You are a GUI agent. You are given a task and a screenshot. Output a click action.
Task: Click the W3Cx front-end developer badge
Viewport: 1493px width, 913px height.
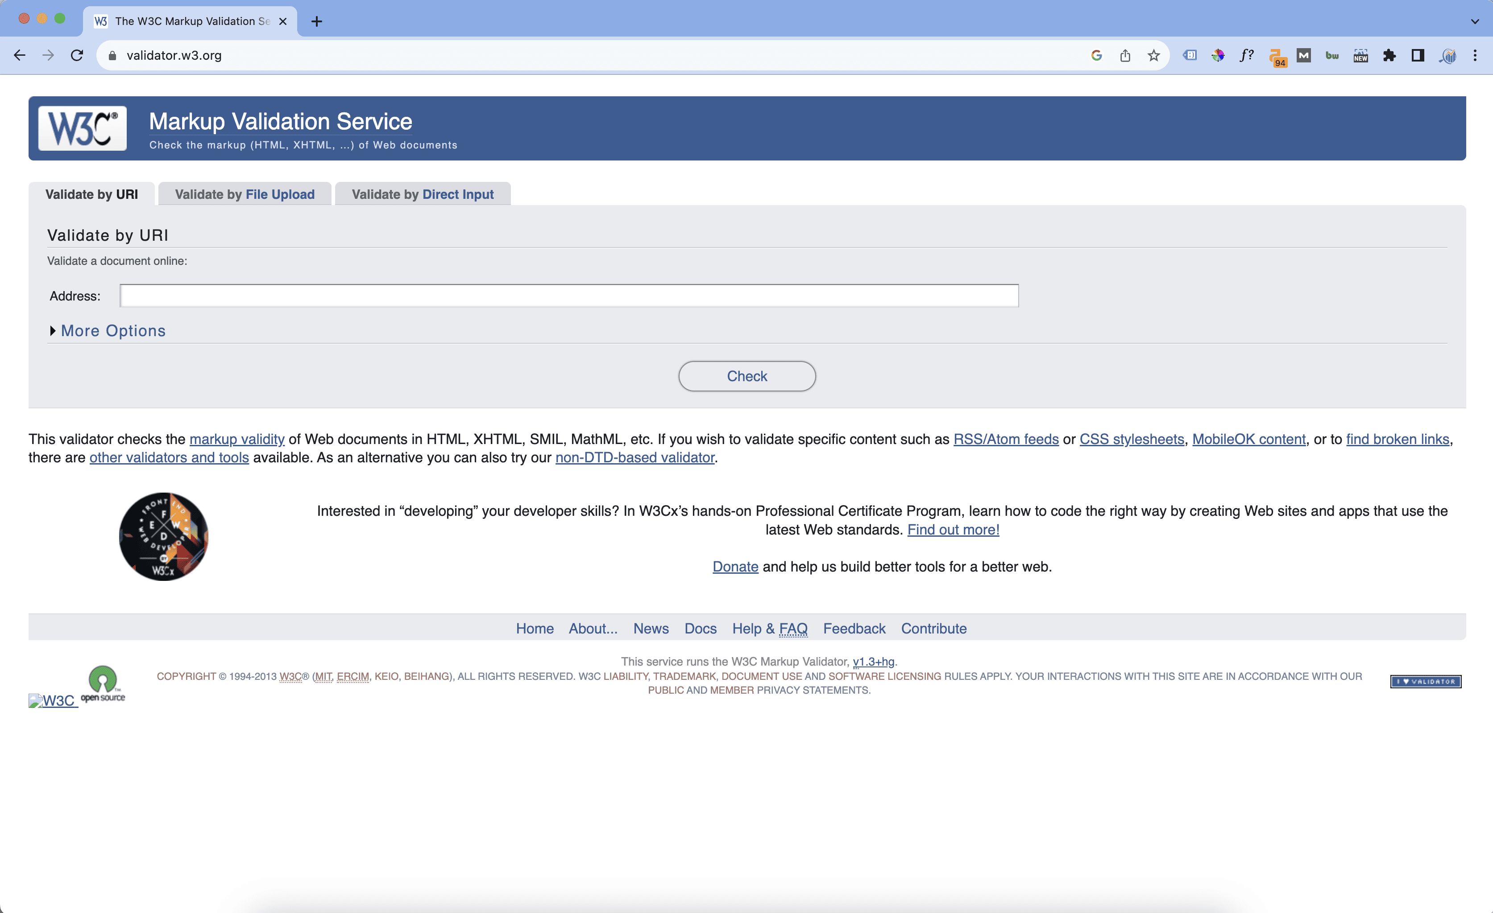(164, 536)
